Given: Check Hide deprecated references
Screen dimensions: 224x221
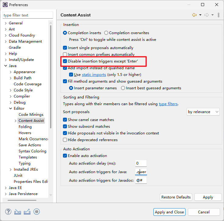Looking at the screenshot, I should pyautogui.click(x=65, y=140).
